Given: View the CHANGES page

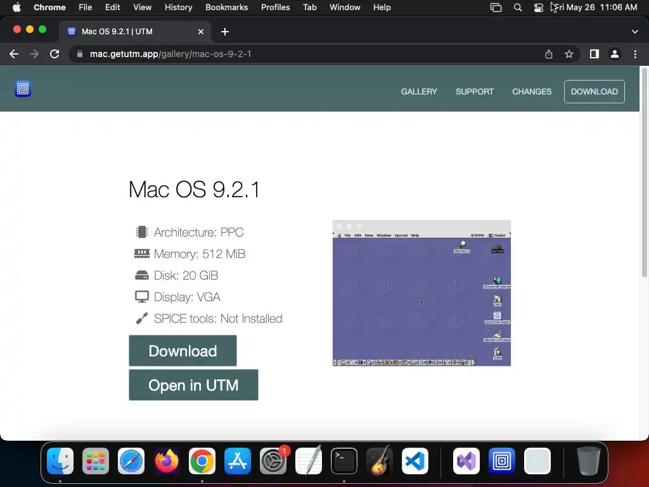Looking at the screenshot, I should (532, 91).
